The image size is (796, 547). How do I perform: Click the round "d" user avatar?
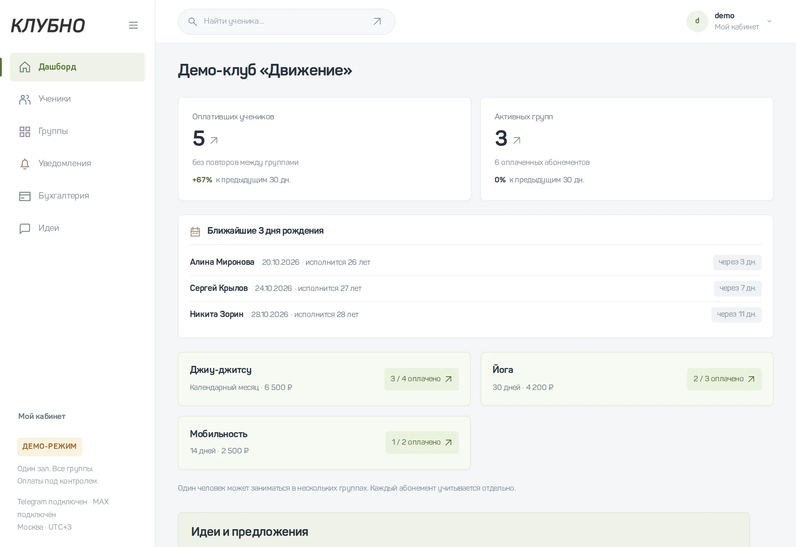pos(697,21)
